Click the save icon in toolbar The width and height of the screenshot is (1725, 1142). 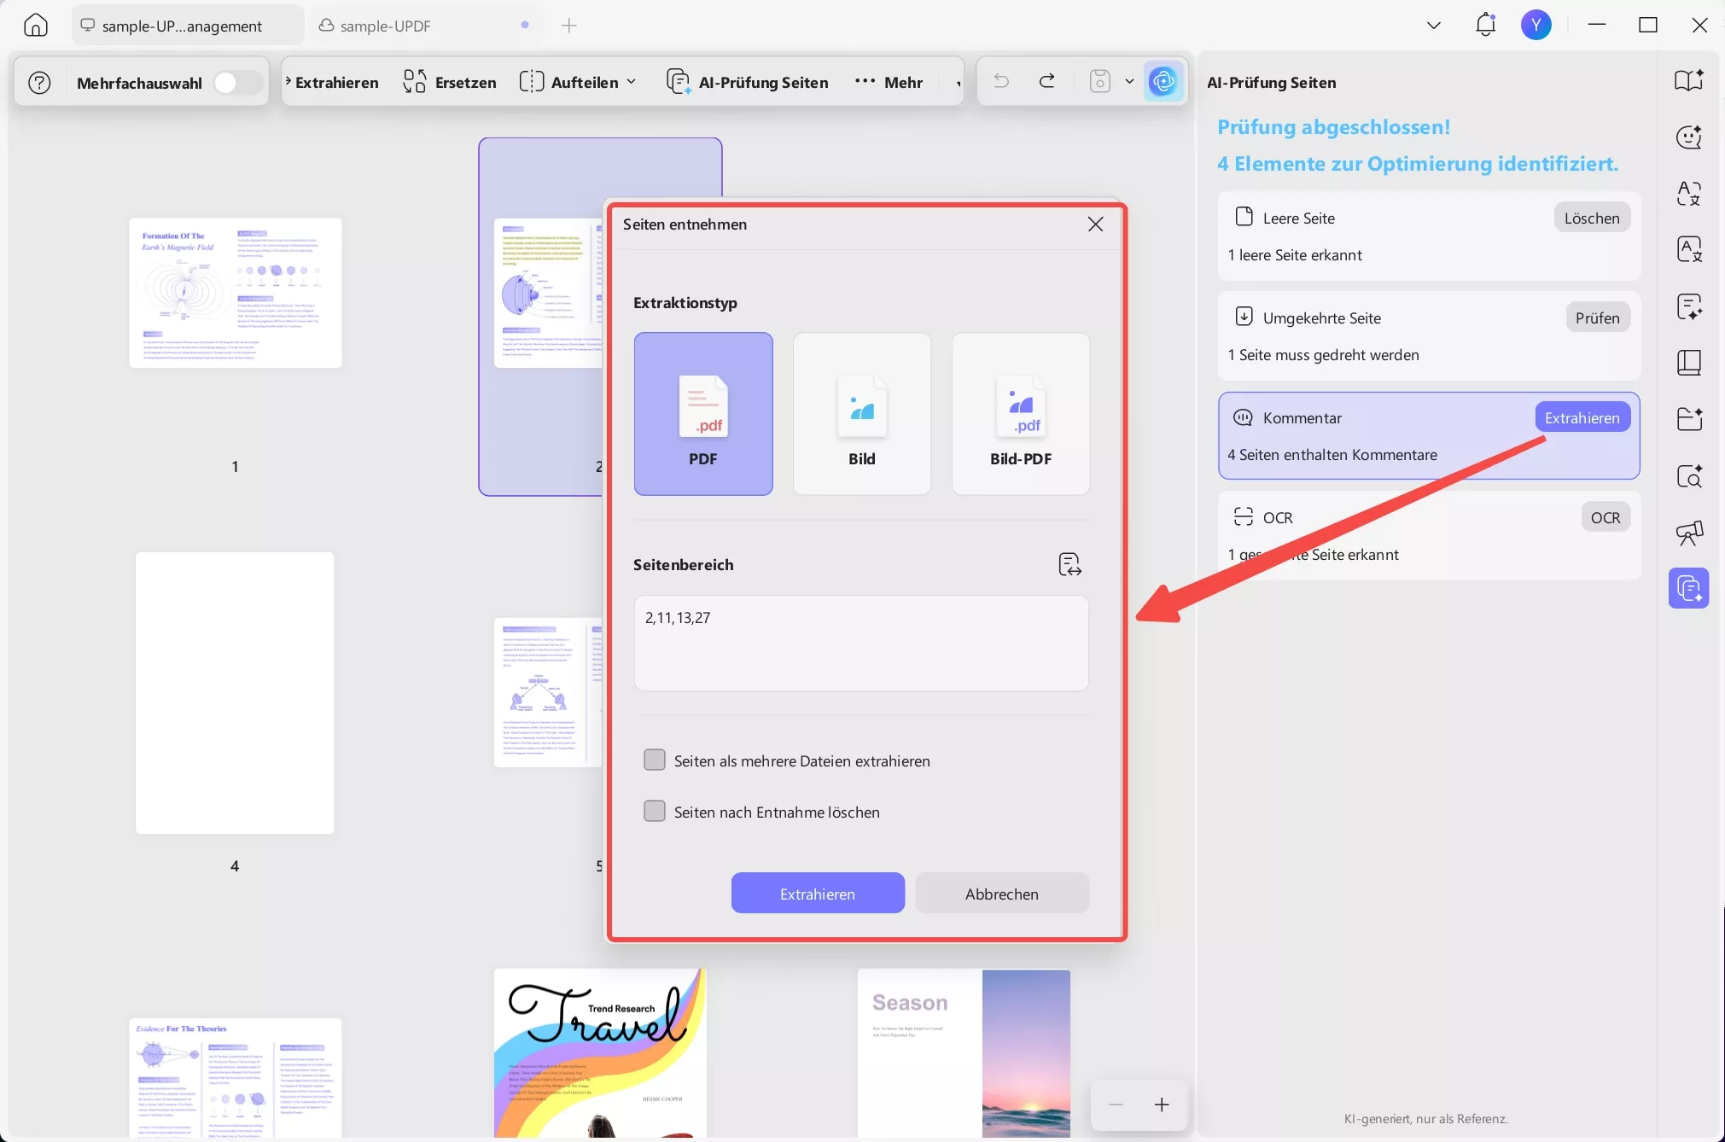click(1100, 82)
